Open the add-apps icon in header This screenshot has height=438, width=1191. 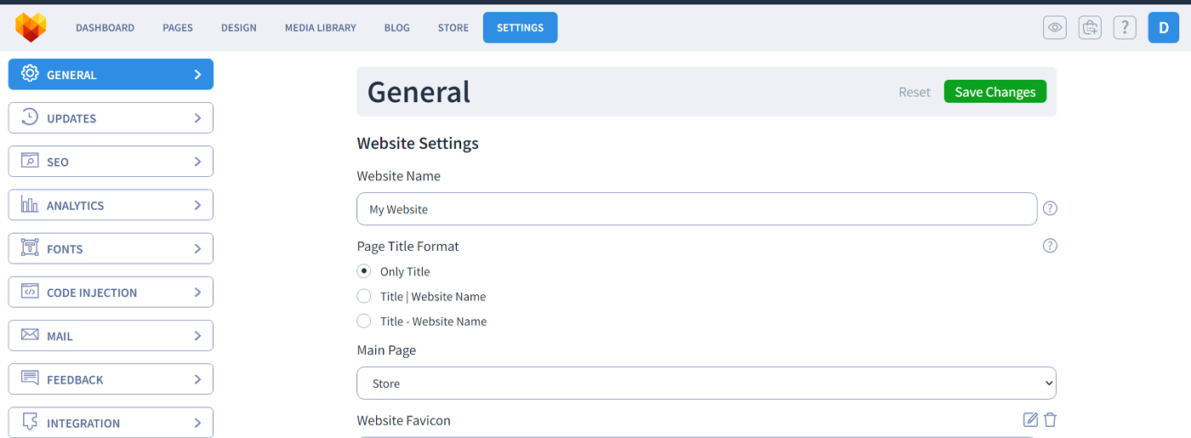[1090, 27]
